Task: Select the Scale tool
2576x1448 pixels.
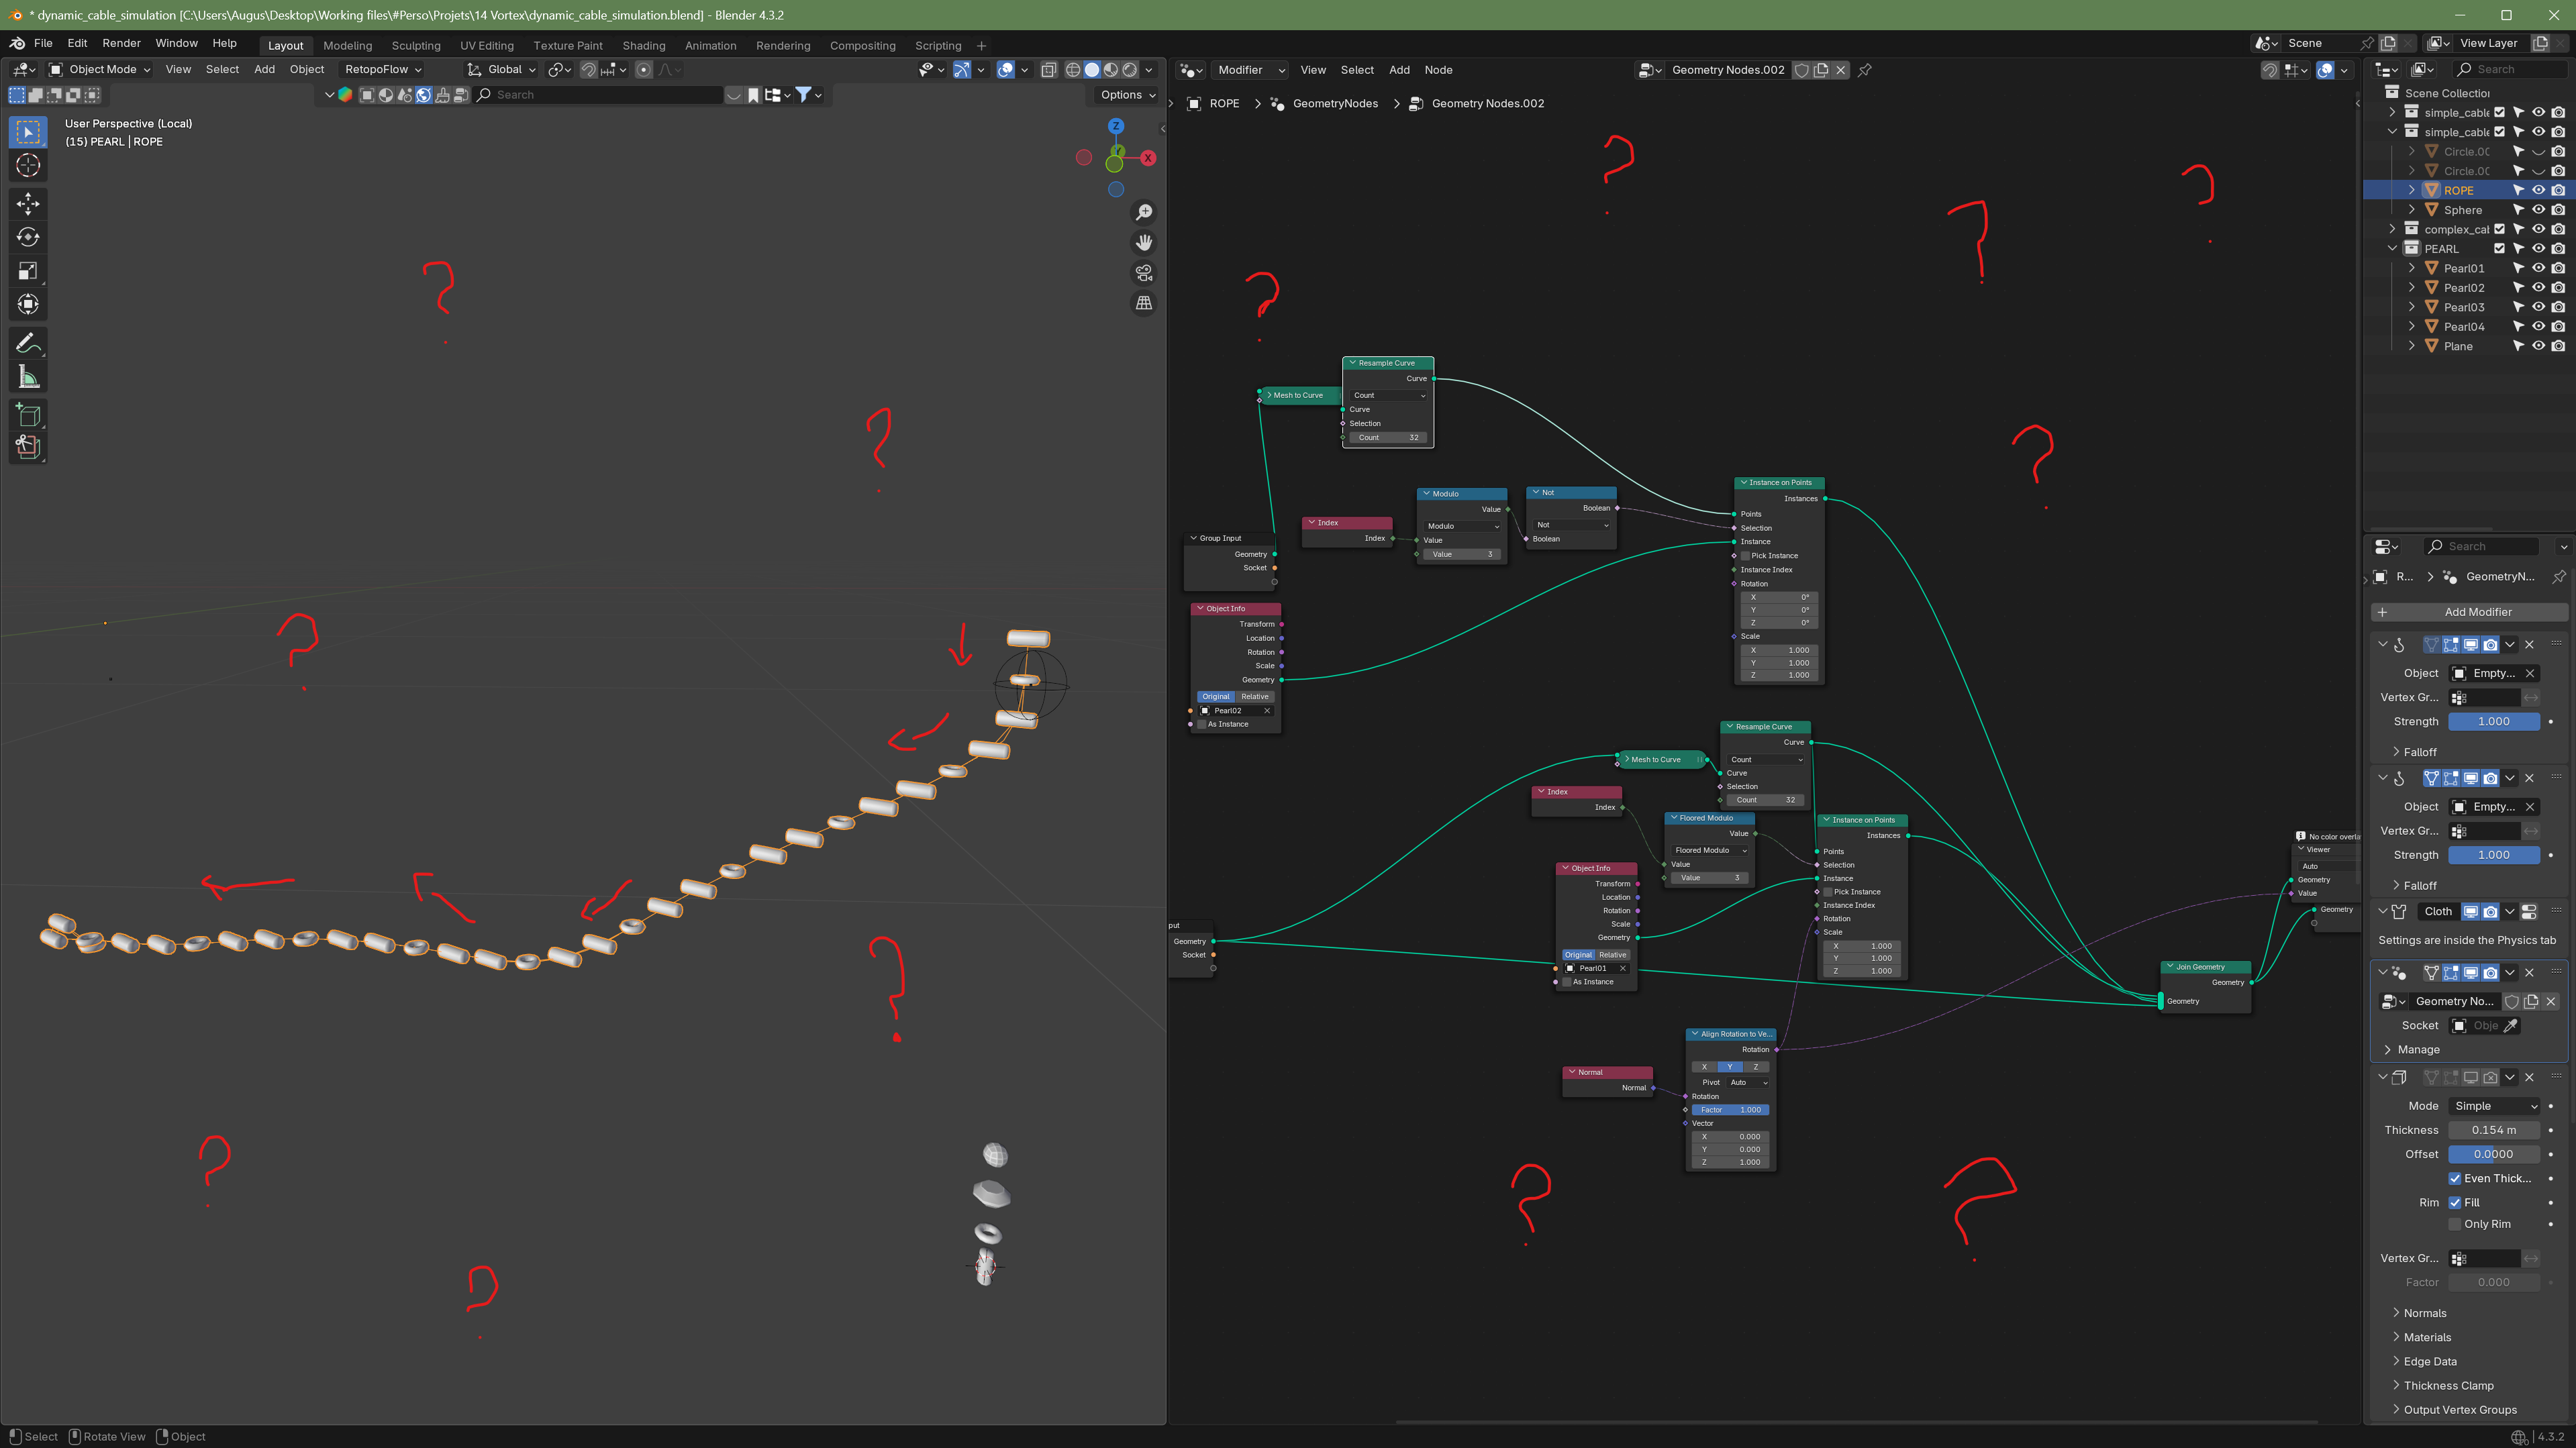Action: (28, 271)
